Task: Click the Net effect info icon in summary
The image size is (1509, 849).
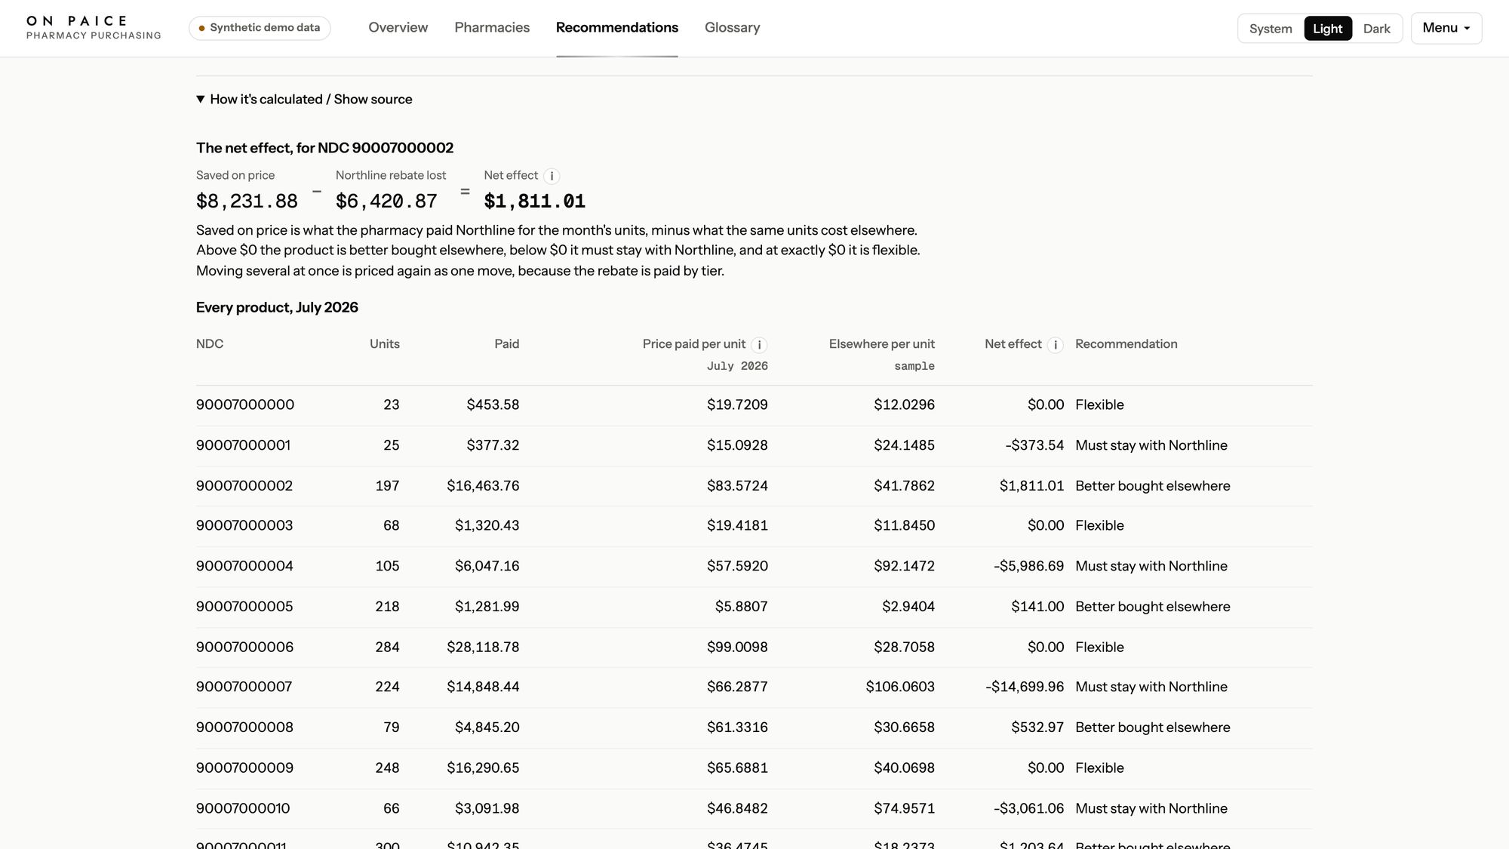Action: coord(552,176)
